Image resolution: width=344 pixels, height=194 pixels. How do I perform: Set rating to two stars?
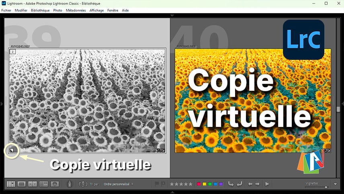click(176, 184)
